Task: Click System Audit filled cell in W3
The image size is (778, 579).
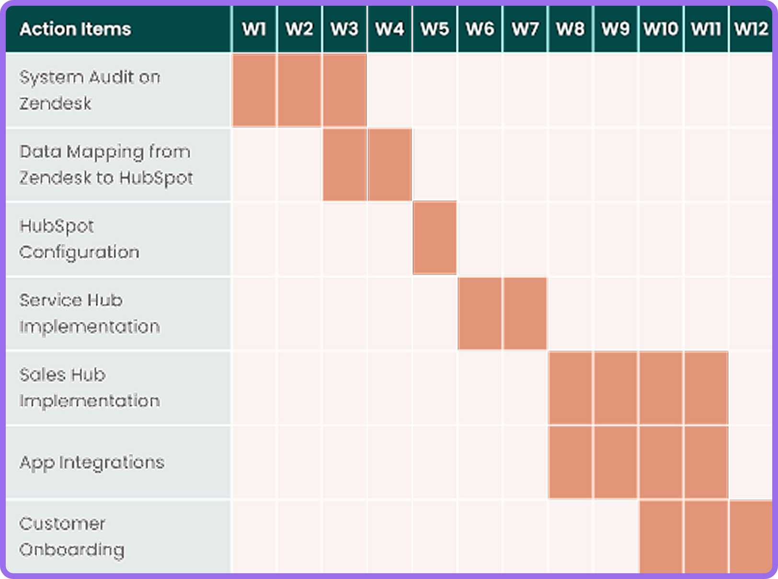Action: [344, 90]
